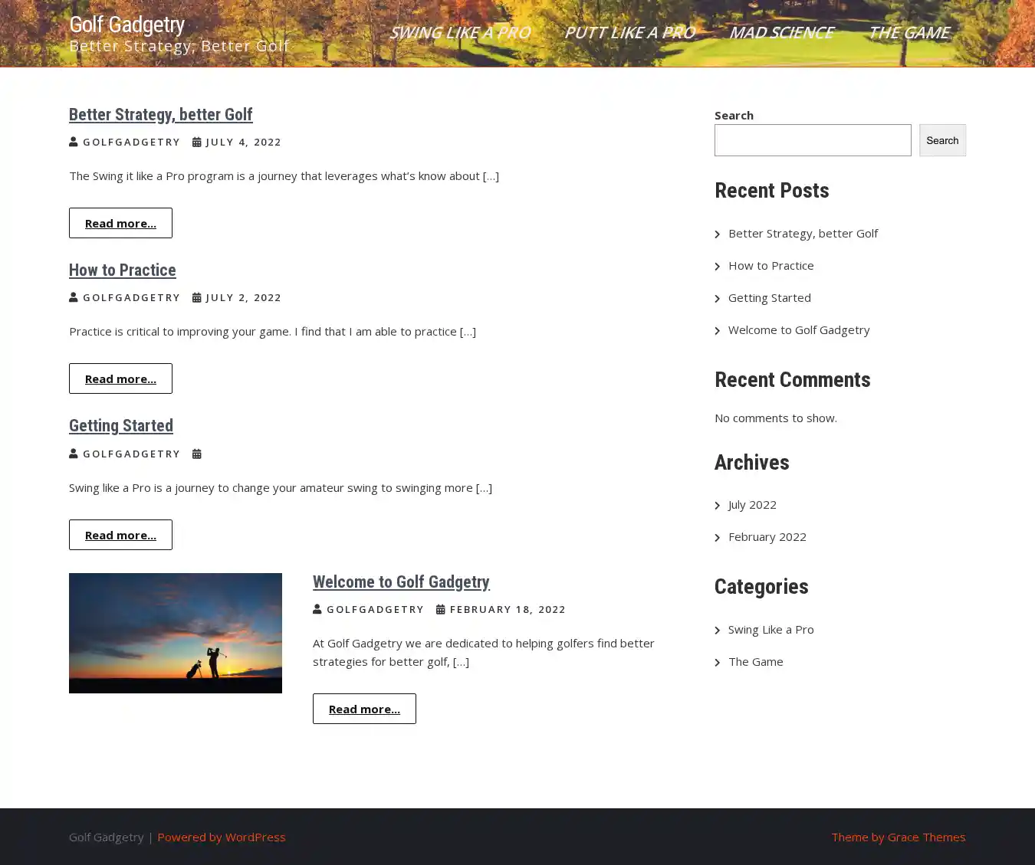Read more of the How to Practice post
The width and height of the screenshot is (1035, 865).
coord(120,378)
